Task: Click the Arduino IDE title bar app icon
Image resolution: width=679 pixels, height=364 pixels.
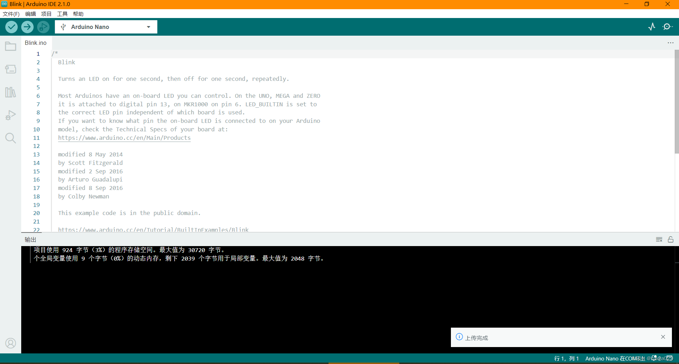Action: 4,4
